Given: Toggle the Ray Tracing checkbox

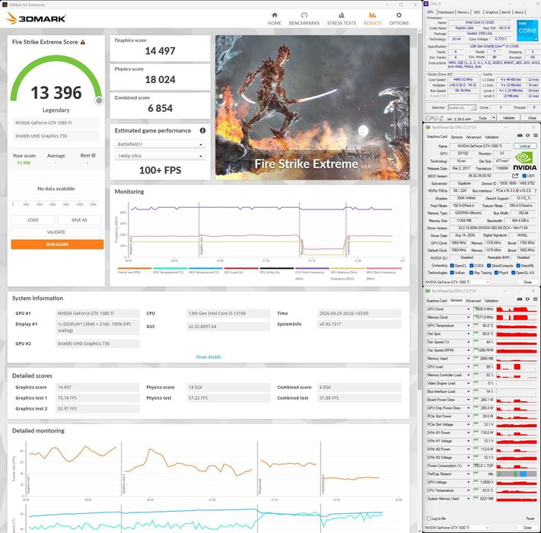Looking at the screenshot, I should (471, 273).
